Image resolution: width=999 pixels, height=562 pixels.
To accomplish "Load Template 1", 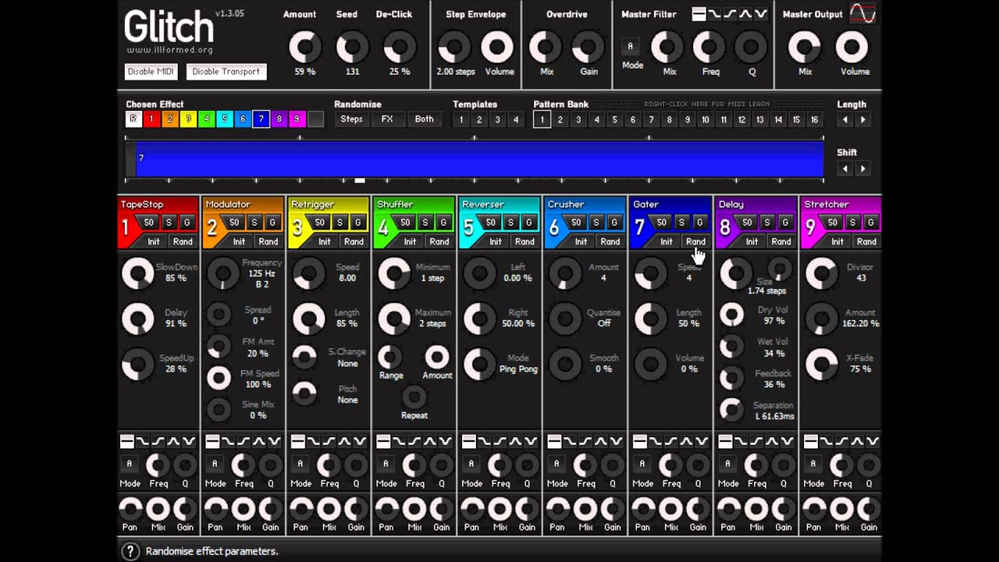I will pos(461,119).
